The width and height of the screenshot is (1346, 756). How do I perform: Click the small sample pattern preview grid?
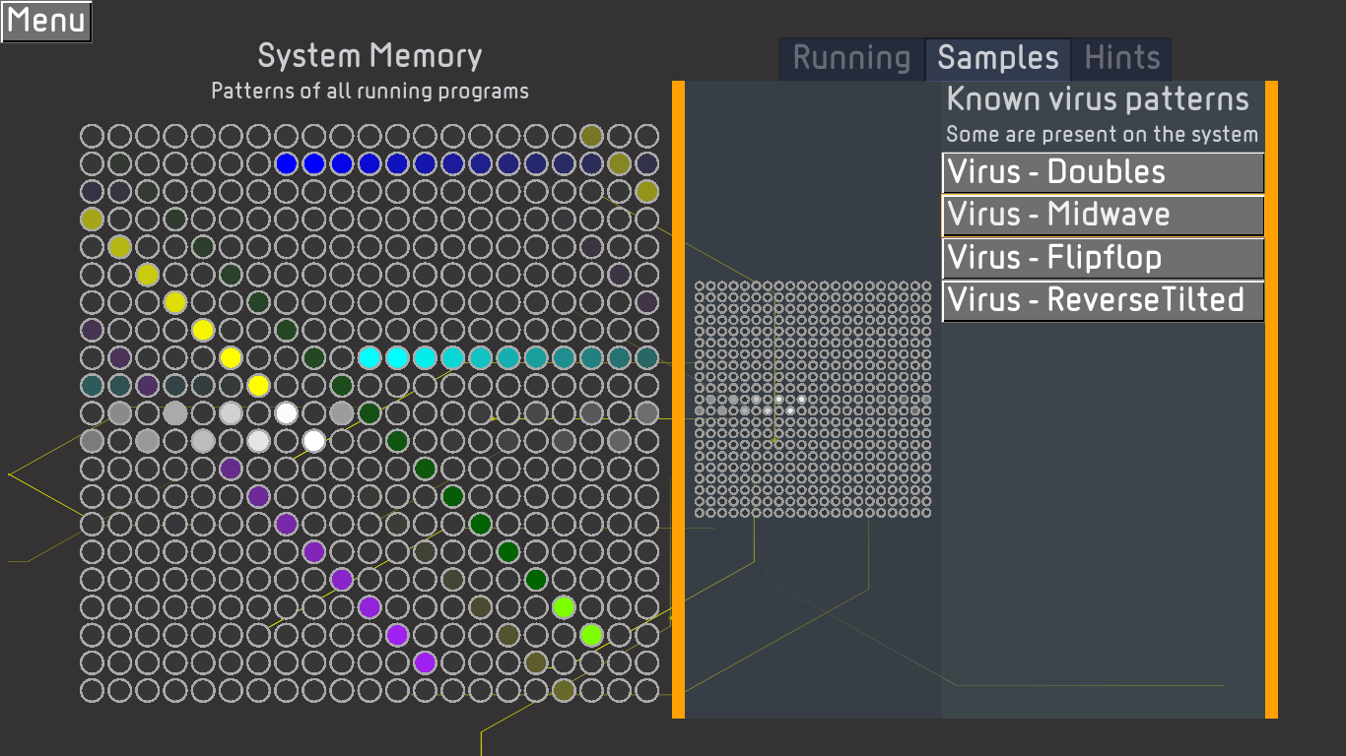click(x=813, y=399)
